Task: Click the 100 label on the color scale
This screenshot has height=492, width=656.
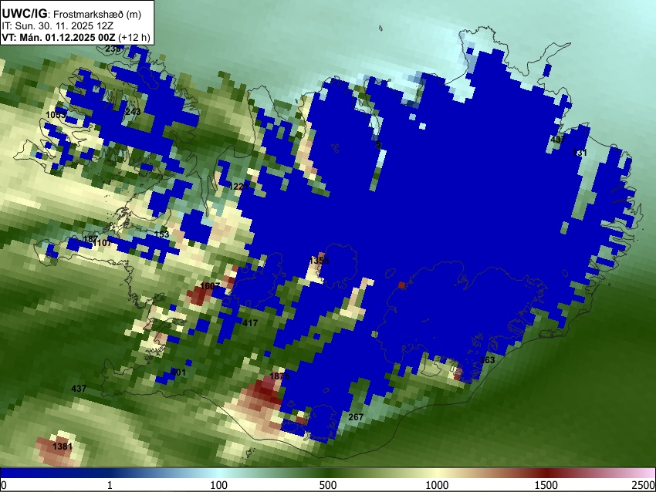Action: coord(218,485)
